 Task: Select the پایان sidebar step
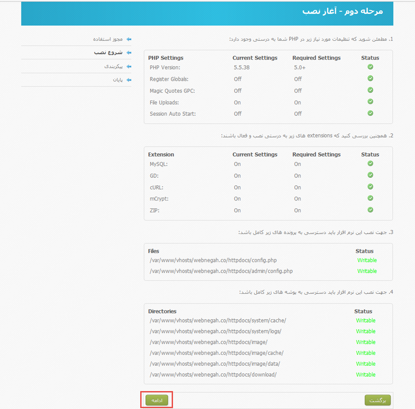click(118, 80)
